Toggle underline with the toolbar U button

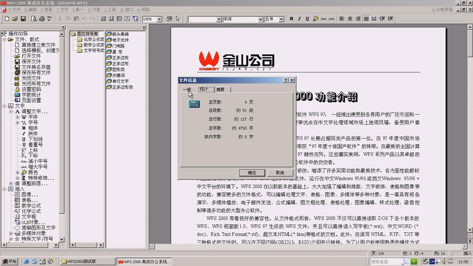(307, 19)
